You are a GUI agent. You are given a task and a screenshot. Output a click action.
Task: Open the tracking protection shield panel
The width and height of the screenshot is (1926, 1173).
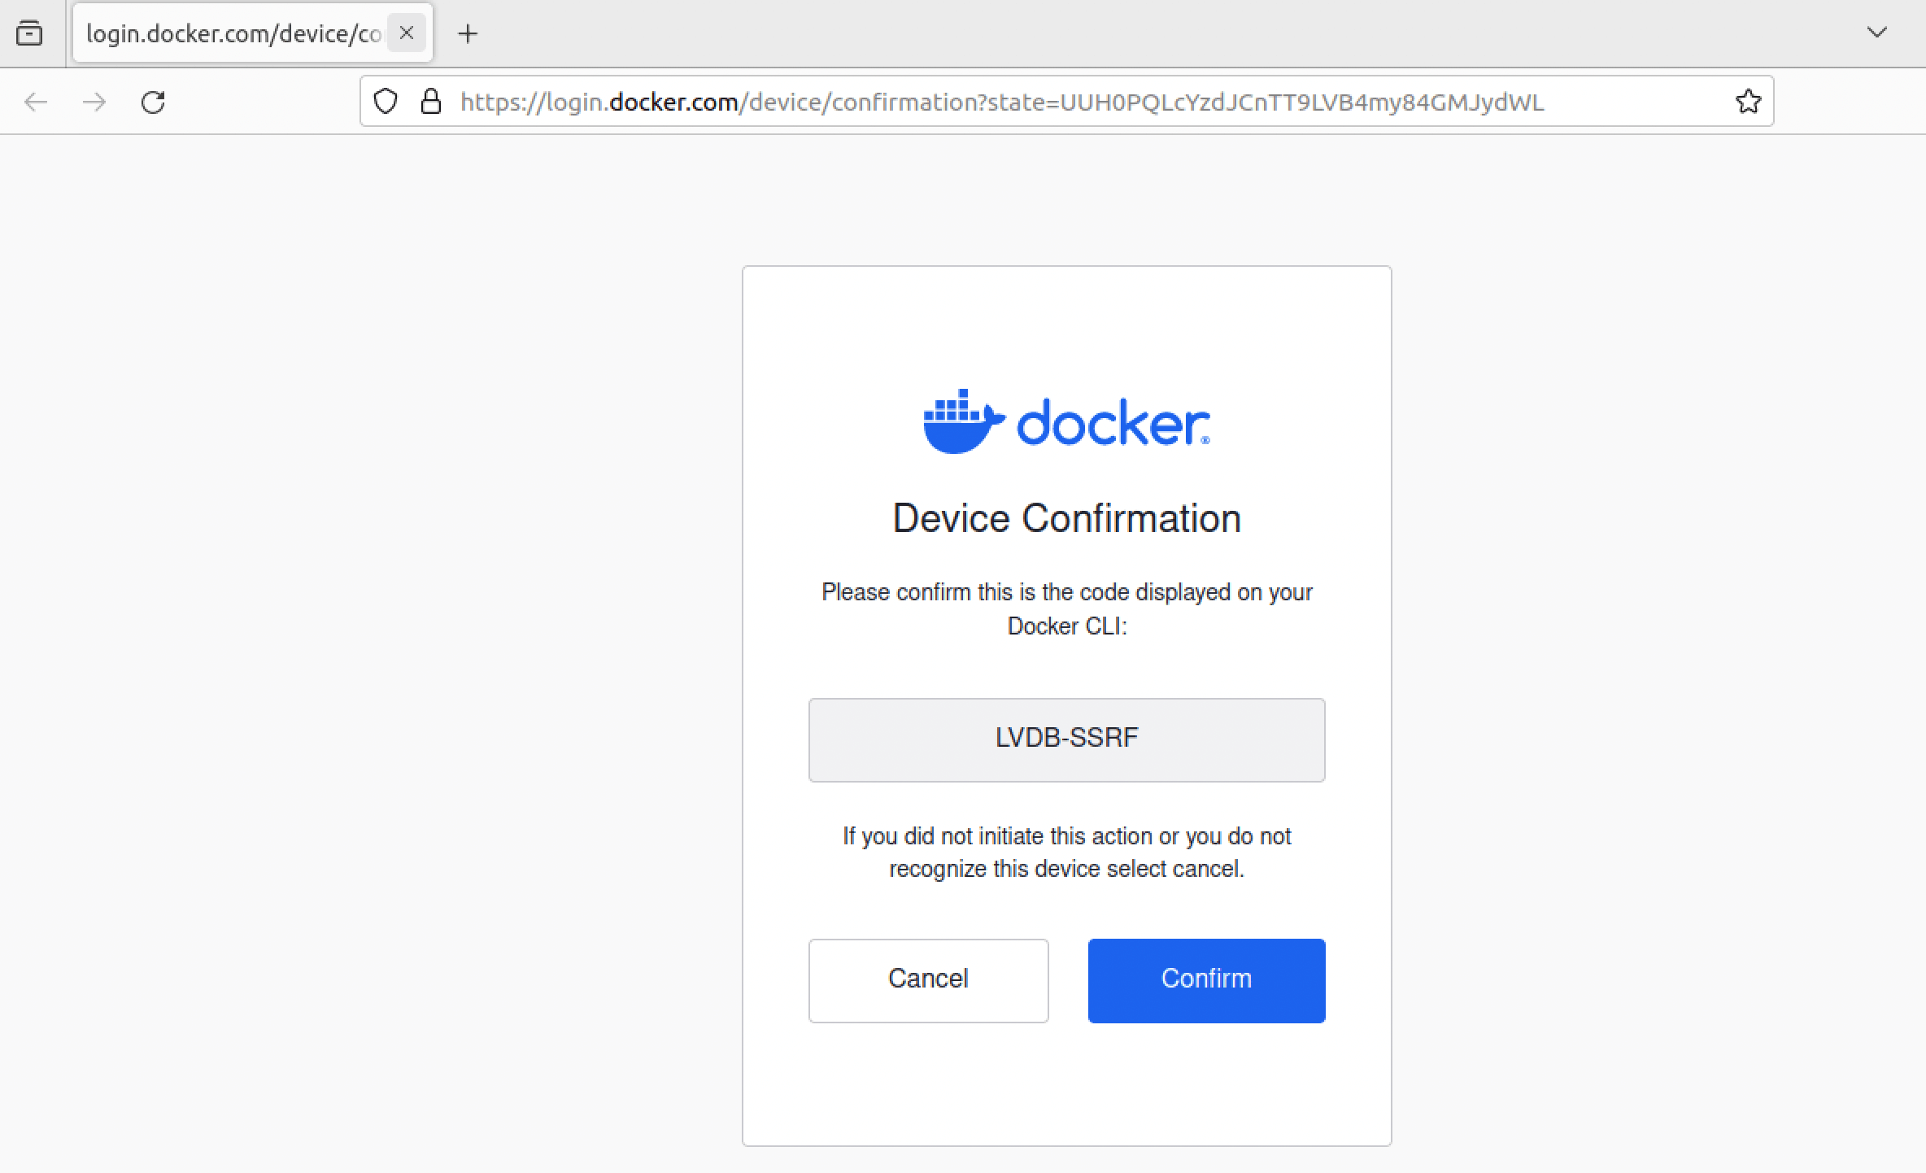click(386, 102)
